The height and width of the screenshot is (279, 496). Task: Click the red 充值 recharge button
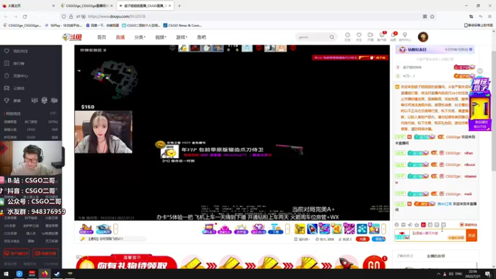pyautogui.click(x=362, y=239)
